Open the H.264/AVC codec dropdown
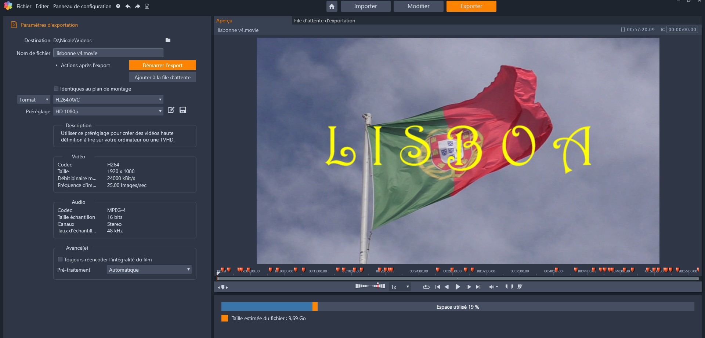Screen dimensions: 705x338 108,99
